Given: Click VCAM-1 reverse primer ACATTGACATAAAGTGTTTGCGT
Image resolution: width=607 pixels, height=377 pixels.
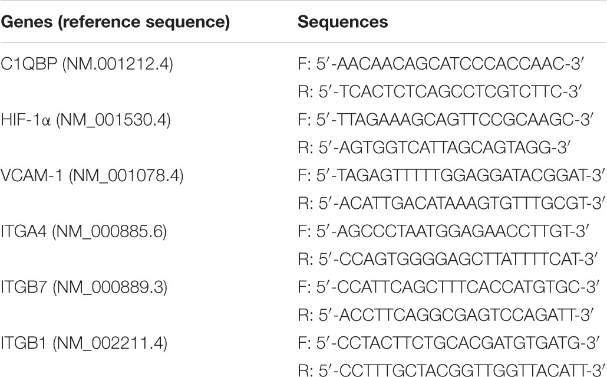Looking at the screenshot, I should [x=451, y=204].
